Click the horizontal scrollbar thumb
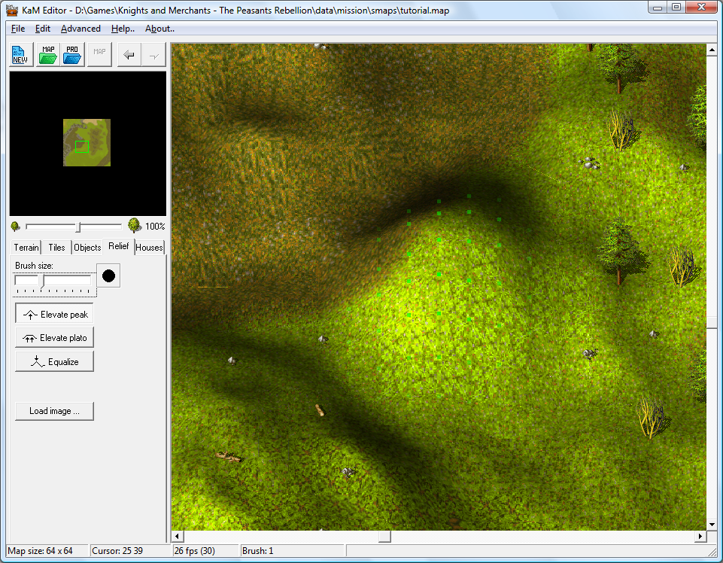 coord(384,536)
